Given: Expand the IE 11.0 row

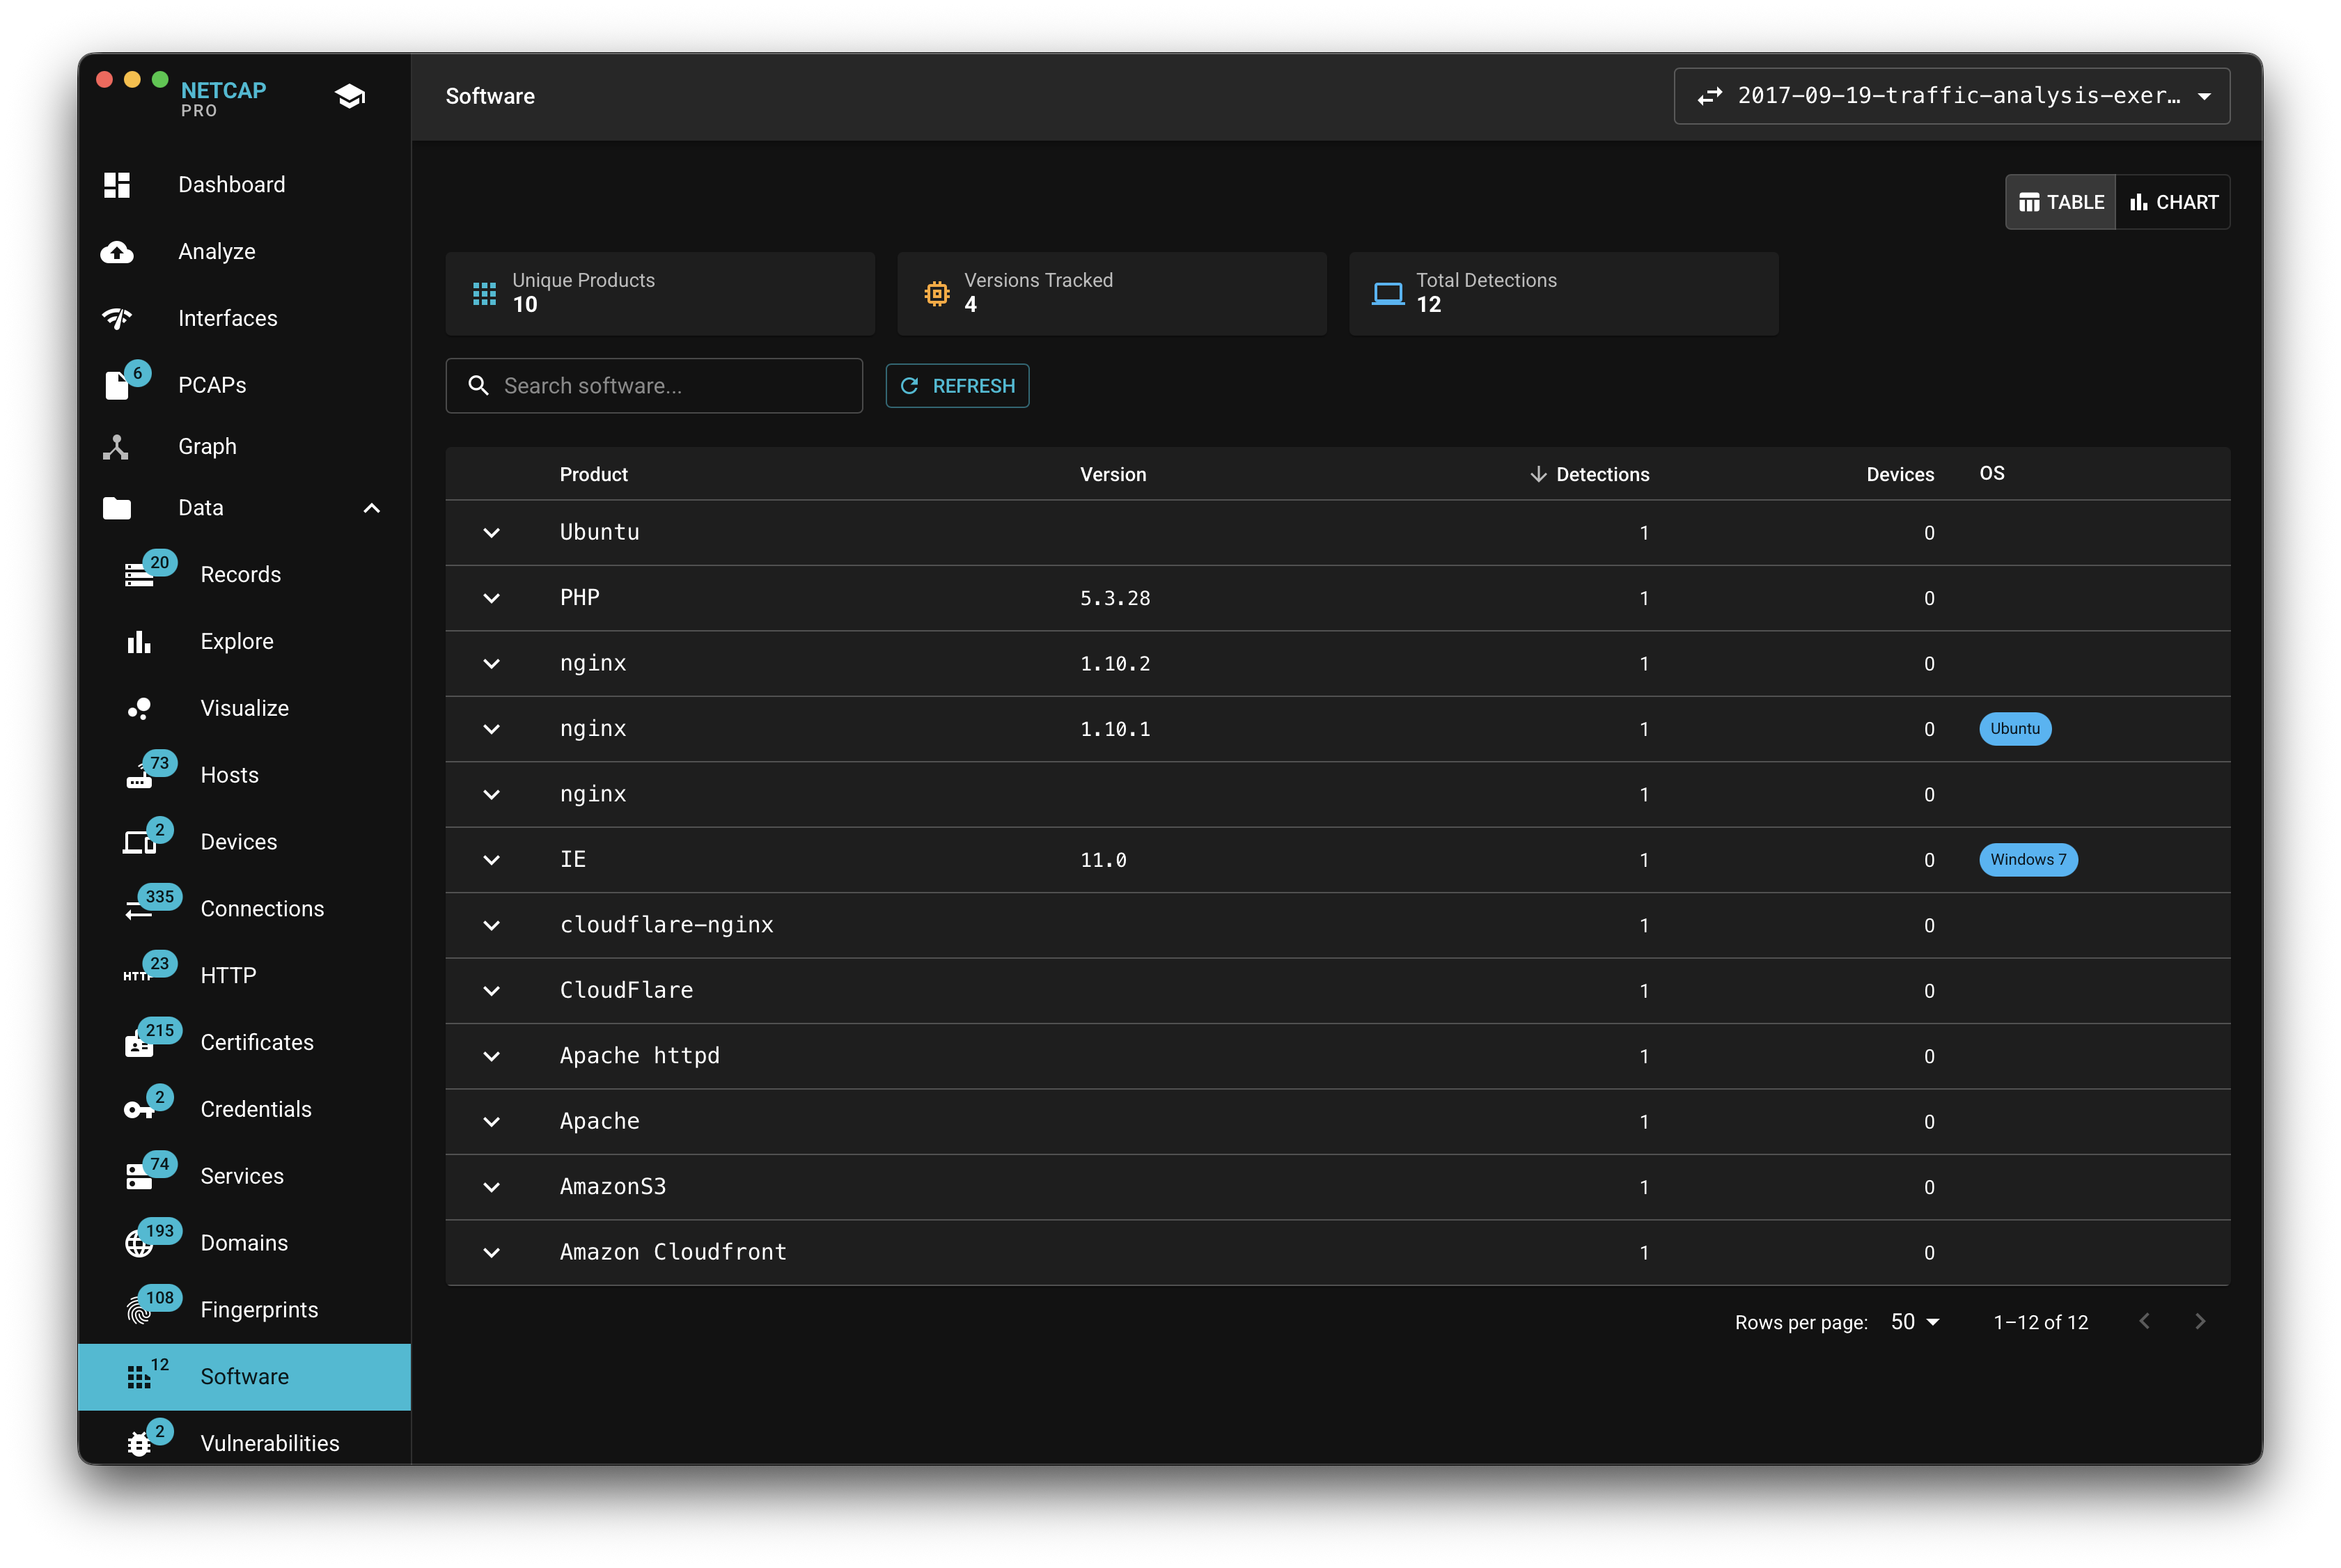Looking at the screenshot, I should click(x=491, y=860).
